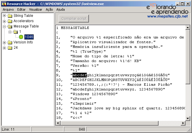Click the 1 MESSAGETABLE header line
The height and width of the screenshot is (133, 192).
coord(73,28)
